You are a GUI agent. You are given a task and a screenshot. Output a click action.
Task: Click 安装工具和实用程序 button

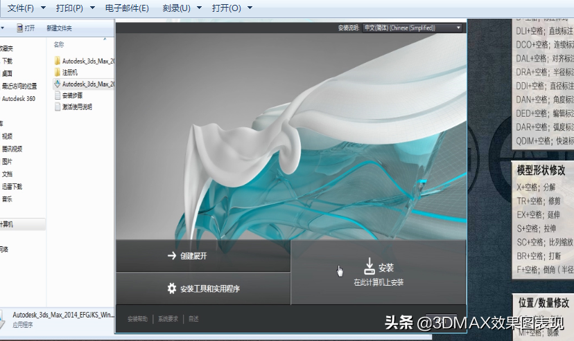(203, 288)
